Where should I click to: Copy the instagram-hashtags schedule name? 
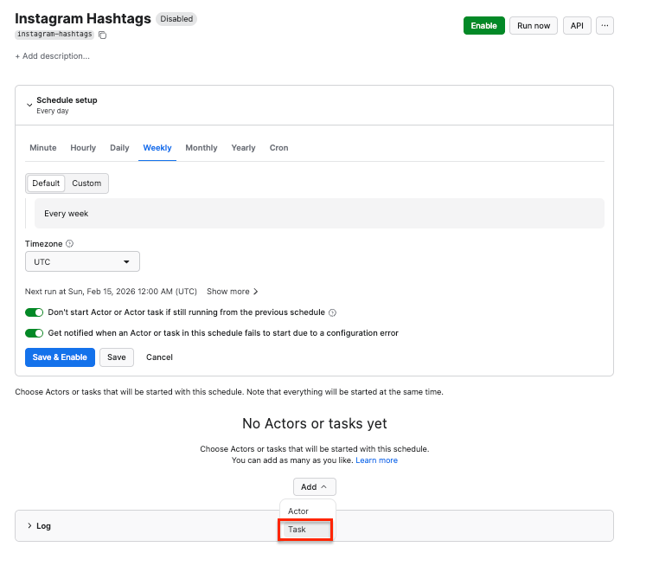click(103, 35)
